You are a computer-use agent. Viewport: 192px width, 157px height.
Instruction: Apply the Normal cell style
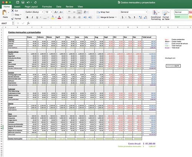point(181,12)
